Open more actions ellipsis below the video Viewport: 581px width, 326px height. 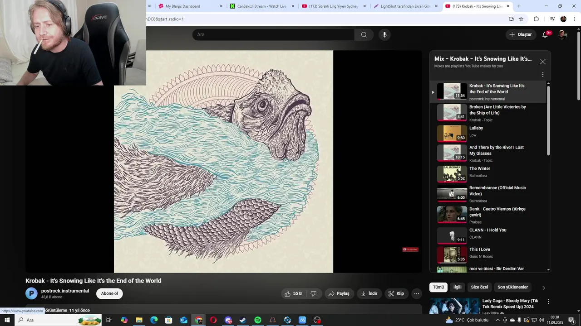[417, 293]
